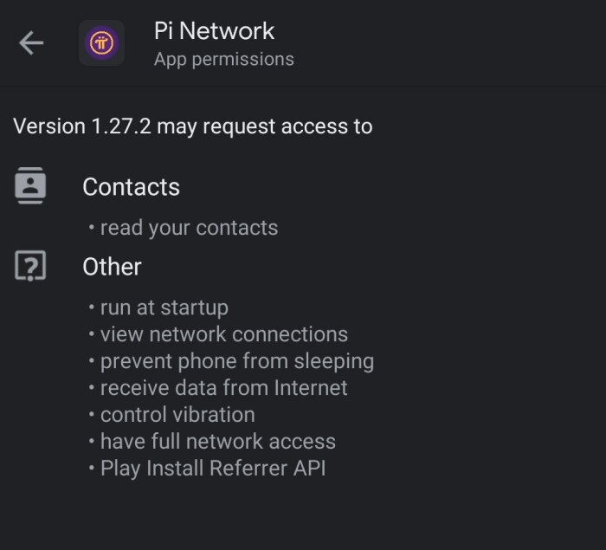The height and width of the screenshot is (550, 606).
Task: Select the view network connections entry
Action: tap(224, 334)
